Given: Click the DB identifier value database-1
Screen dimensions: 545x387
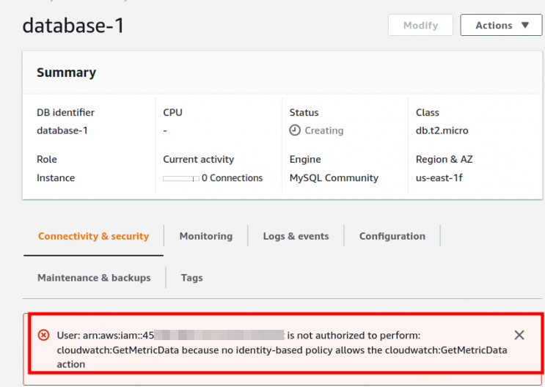Looking at the screenshot, I should pos(62,130).
